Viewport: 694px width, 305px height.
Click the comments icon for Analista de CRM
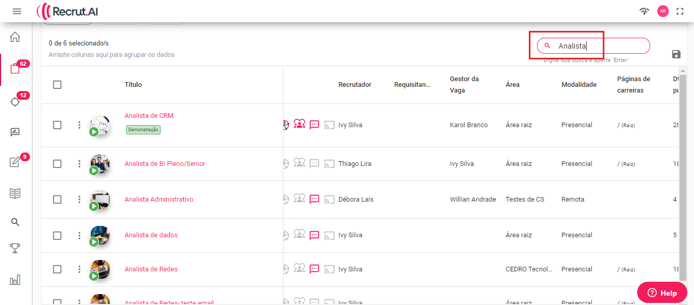pos(314,125)
